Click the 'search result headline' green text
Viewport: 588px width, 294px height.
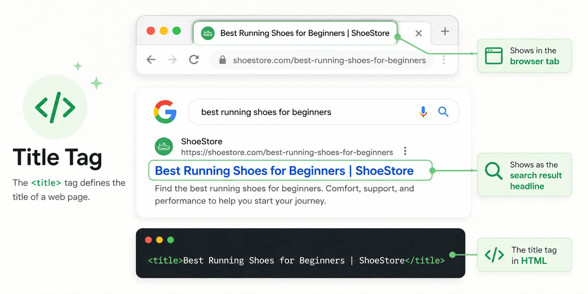tap(536, 181)
